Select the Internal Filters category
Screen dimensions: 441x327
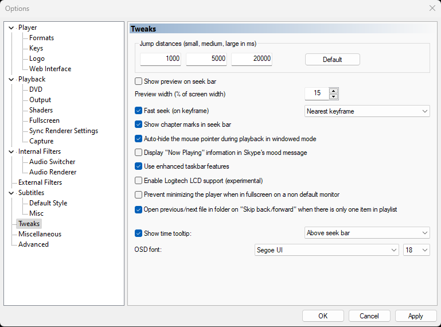pos(40,151)
